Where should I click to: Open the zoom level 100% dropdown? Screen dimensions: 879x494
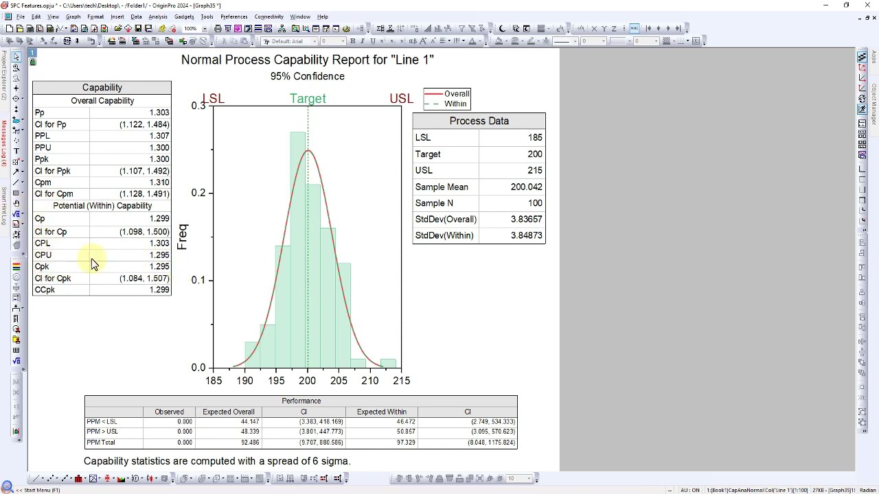205,28
